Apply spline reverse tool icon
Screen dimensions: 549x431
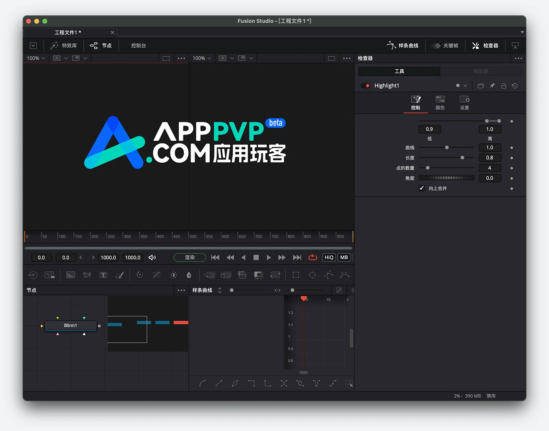pyautogui.click(x=284, y=383)
